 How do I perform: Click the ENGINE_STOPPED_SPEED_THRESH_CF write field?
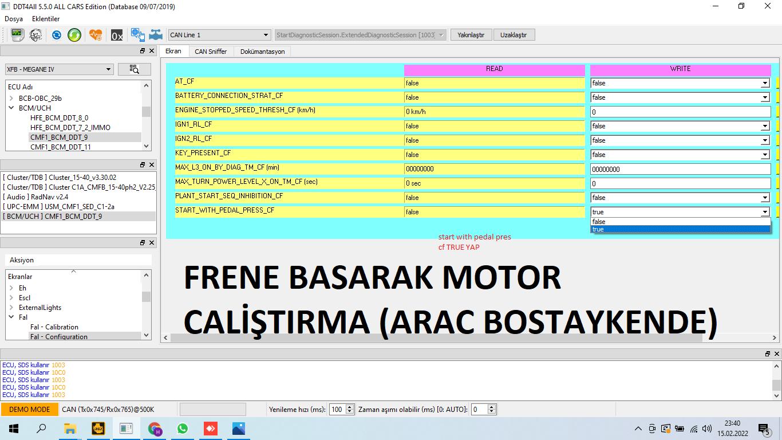click(x=680, y=112)
